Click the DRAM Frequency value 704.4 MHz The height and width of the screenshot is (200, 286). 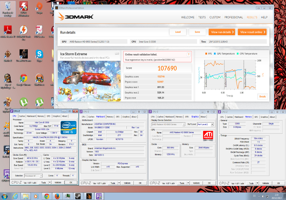[258, 139]
